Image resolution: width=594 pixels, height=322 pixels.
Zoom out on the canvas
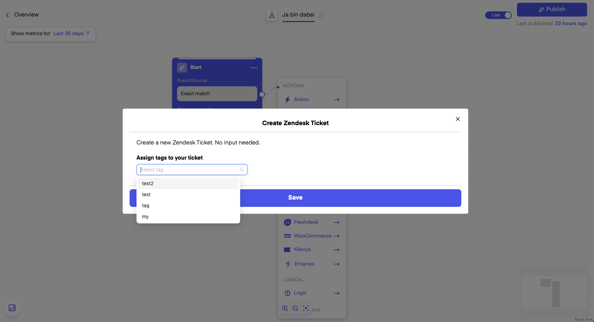[x=295, y=308]
